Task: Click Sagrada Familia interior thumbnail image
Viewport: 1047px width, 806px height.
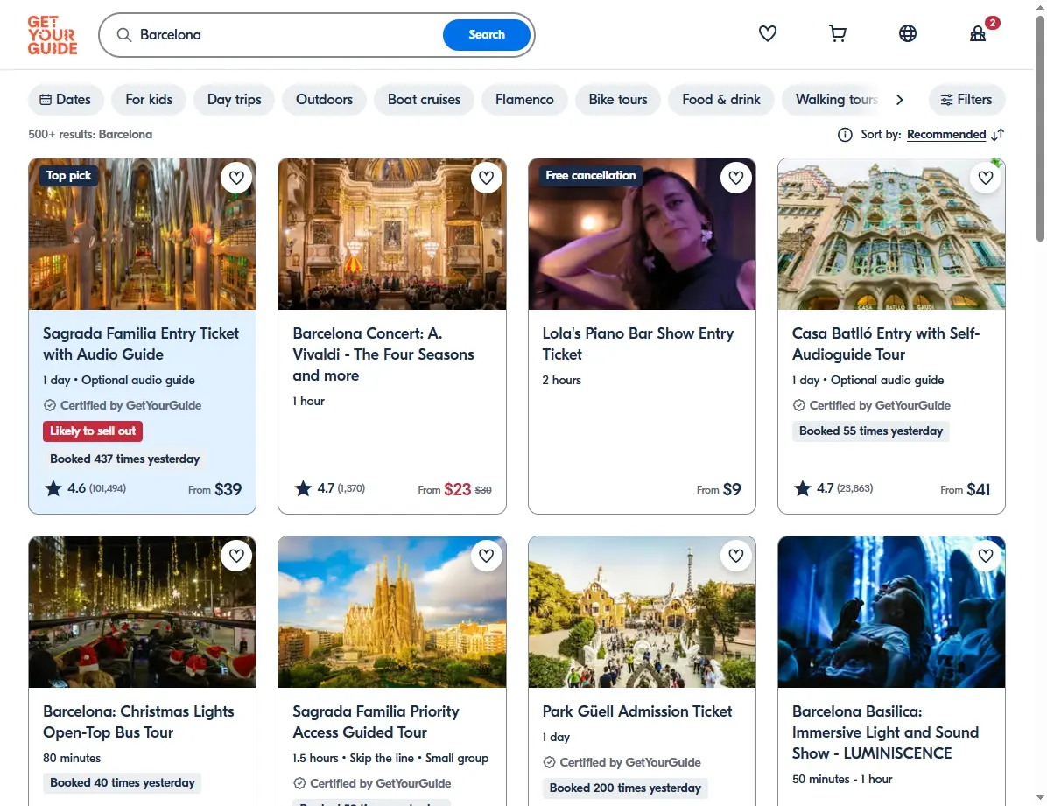Action: [142, 234]
